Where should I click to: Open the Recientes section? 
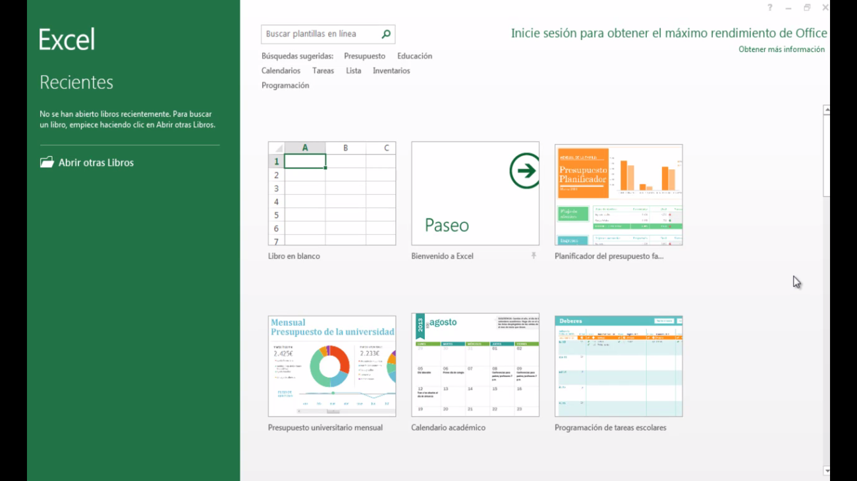(76, 82)
